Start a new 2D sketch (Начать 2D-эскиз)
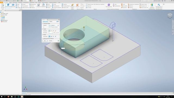The width and height of the screenshot is (174, 98). (x=2, y=6)
